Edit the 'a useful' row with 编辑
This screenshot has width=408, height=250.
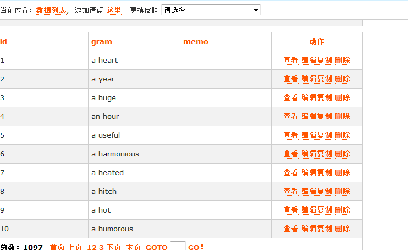click(309, 135)
